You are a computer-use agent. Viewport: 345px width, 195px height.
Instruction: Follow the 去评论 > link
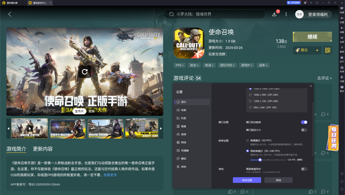[x=324, y=78]
